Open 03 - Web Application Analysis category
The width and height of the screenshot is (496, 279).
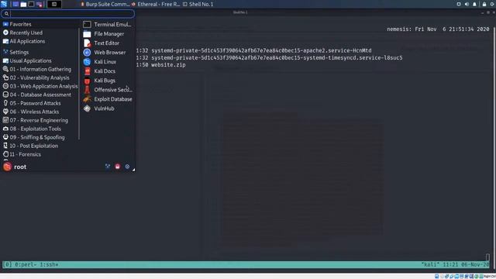tap(40, 86)
